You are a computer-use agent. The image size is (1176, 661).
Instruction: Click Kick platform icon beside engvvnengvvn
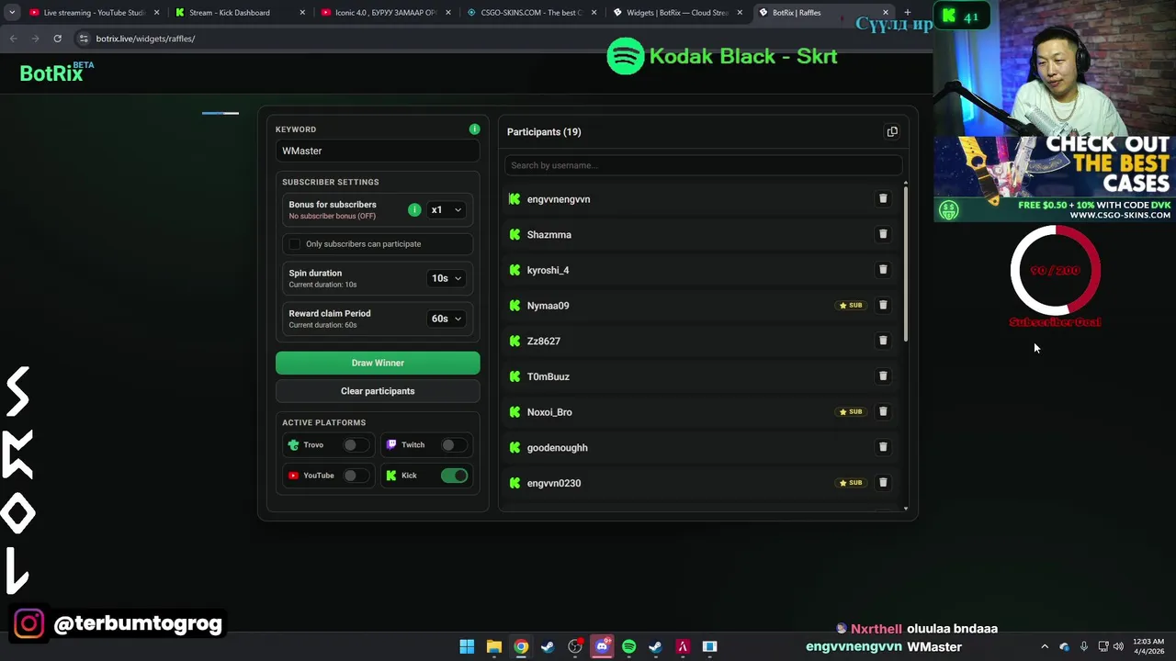(514, 199)
